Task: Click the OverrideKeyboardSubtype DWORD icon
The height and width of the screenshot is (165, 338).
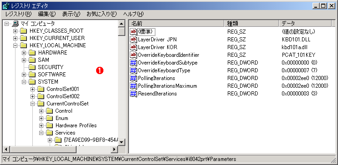Action: 133,63
